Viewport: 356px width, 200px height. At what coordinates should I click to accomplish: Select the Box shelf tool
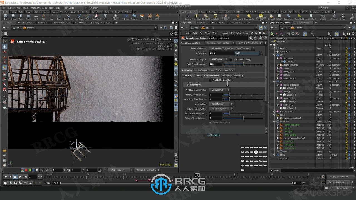pos(6,17)
